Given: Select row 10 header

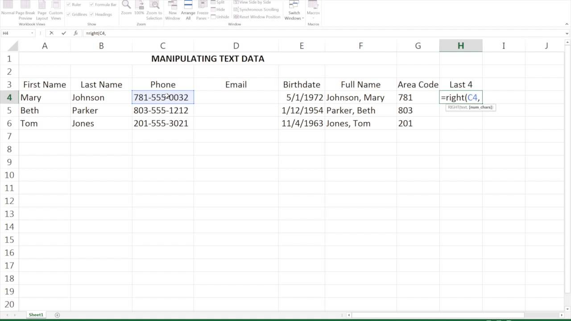Looking at the screenshot, I should pos(9,175).
